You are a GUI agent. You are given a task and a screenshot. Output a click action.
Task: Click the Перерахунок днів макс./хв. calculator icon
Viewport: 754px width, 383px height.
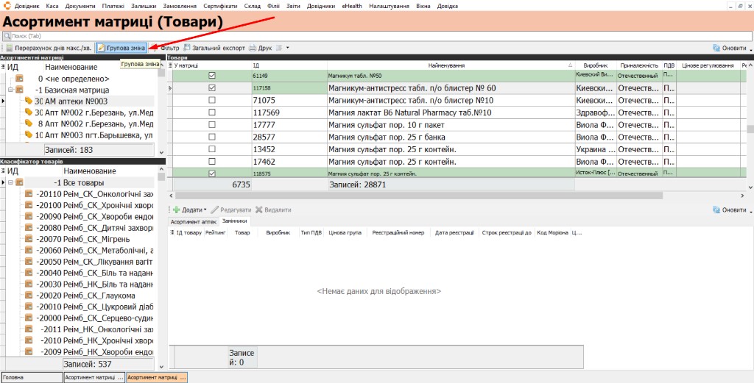click(x=9, y=48)
